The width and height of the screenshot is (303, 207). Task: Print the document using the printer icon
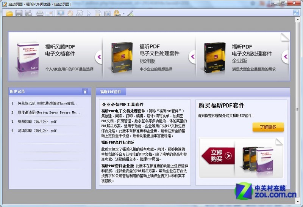tap(40, 13)
